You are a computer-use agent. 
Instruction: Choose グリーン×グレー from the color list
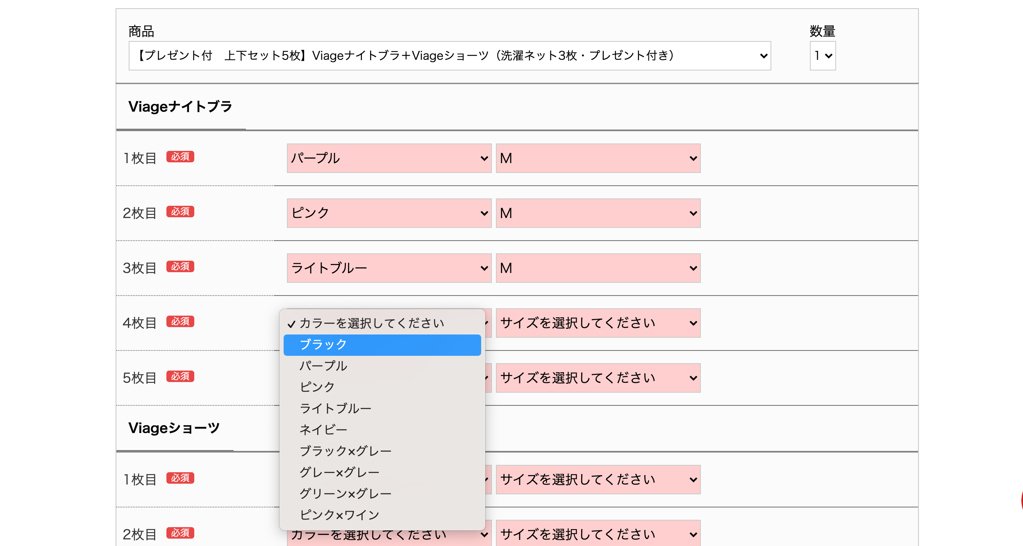[x=382, y=494]
